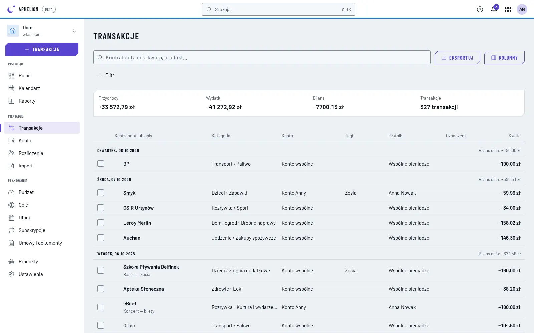
Task: Tick the Apteka Słoneczna checkbox
Action: pyautogui.click(x=101, y=289)
